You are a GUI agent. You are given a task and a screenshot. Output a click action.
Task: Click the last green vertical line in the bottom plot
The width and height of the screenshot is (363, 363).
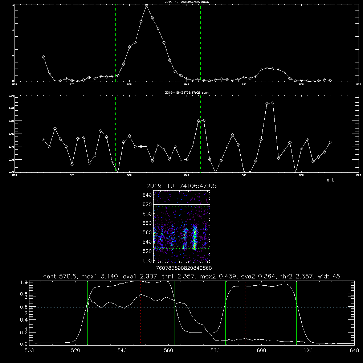click(296, 313)
